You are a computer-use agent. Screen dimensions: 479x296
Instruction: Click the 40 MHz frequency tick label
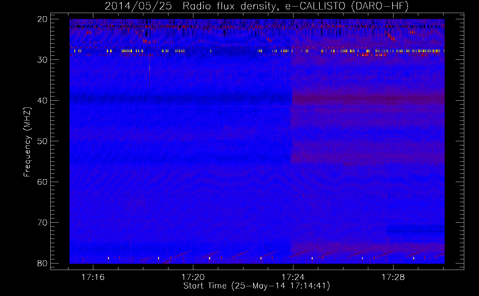point(43,101)
